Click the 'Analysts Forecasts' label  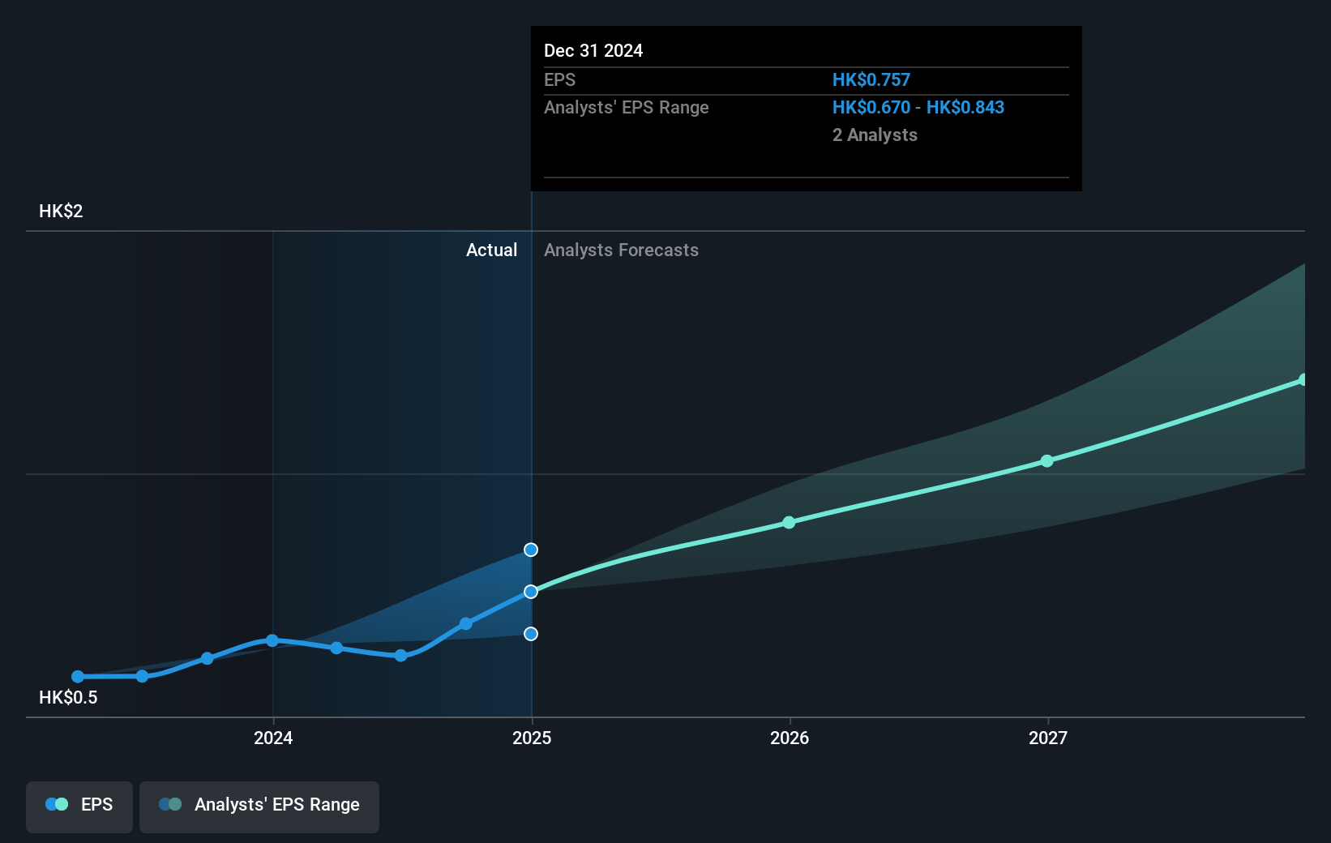tap(621, 250)
